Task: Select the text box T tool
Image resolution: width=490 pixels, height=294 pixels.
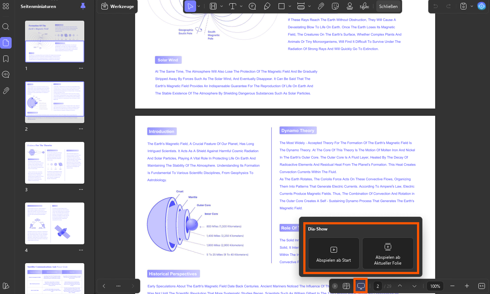Action: click(232, 6)
